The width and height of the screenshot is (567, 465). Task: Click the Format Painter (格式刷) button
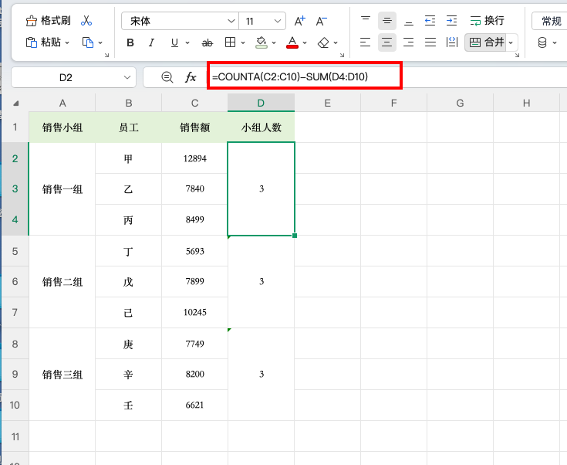coord(48,21)
